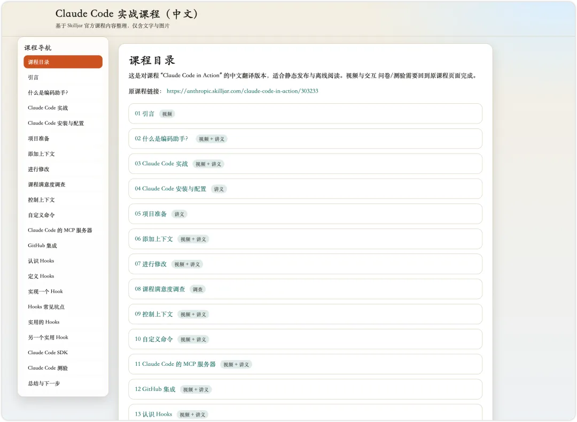Image resolution: width=577 pixels, height=422 pixels.
Task: Open sidebar item GitHub 集成
Action: [63, 245]
